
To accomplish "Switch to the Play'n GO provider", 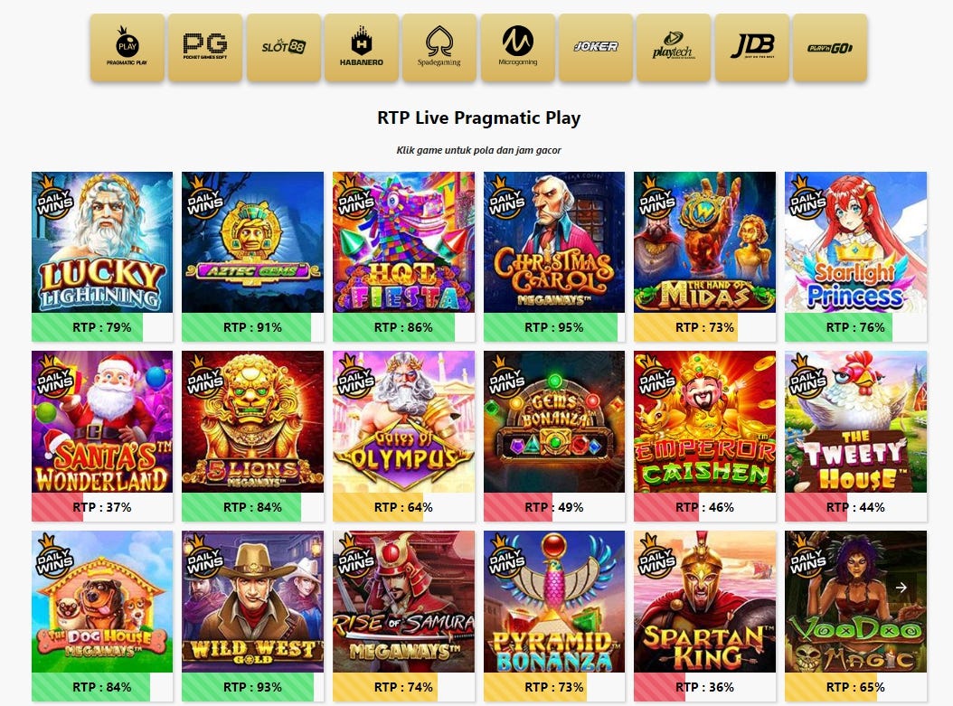I will 830,47.
